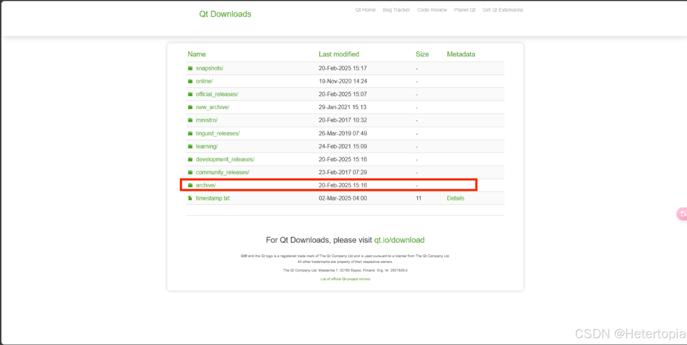This screenshot has height=345, width=687.
Task: Click the folder icon beside archive/
Action: click(190, 185)
